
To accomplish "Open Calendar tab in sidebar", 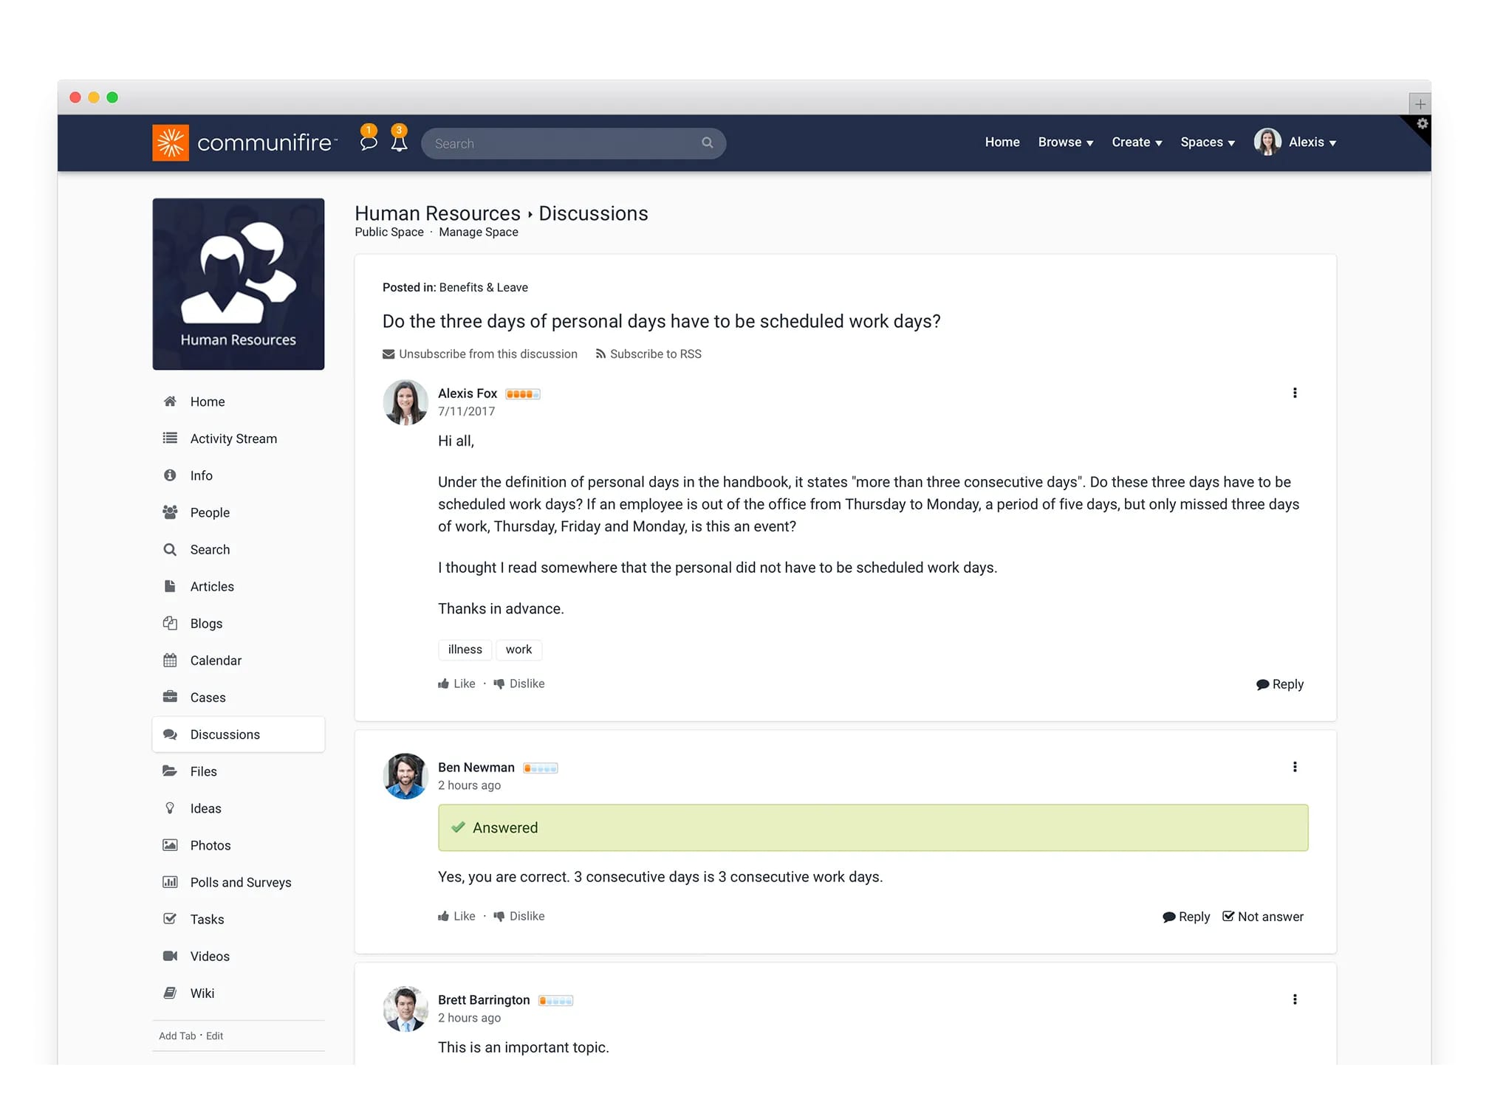I will 216,661.
